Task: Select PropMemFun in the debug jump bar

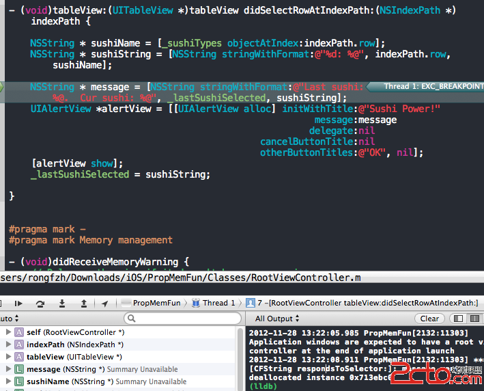Action: 152,303
